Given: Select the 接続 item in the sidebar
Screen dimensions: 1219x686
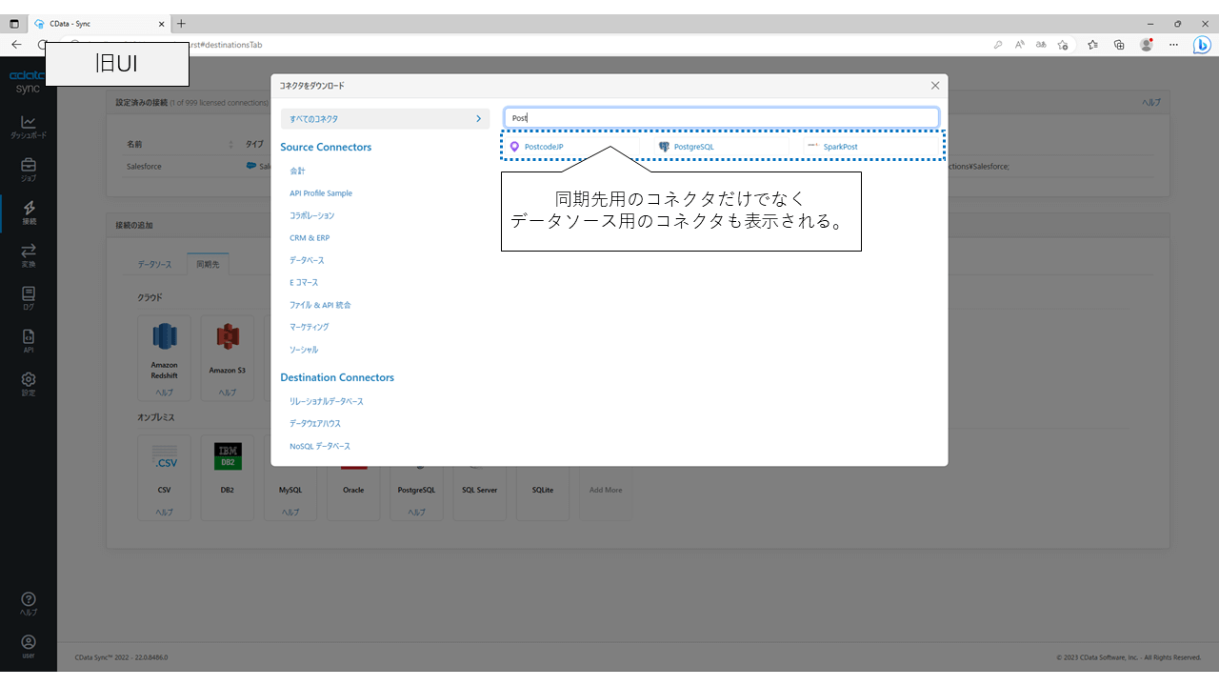Looking at the screenshot, I should [x=29, y=212].
